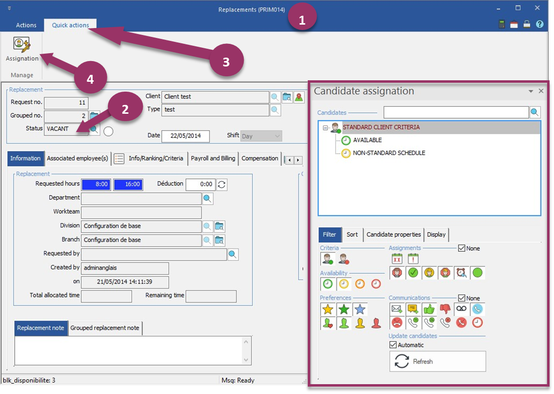Click the magnifier icon next to the Client field

tap(275, 97)
